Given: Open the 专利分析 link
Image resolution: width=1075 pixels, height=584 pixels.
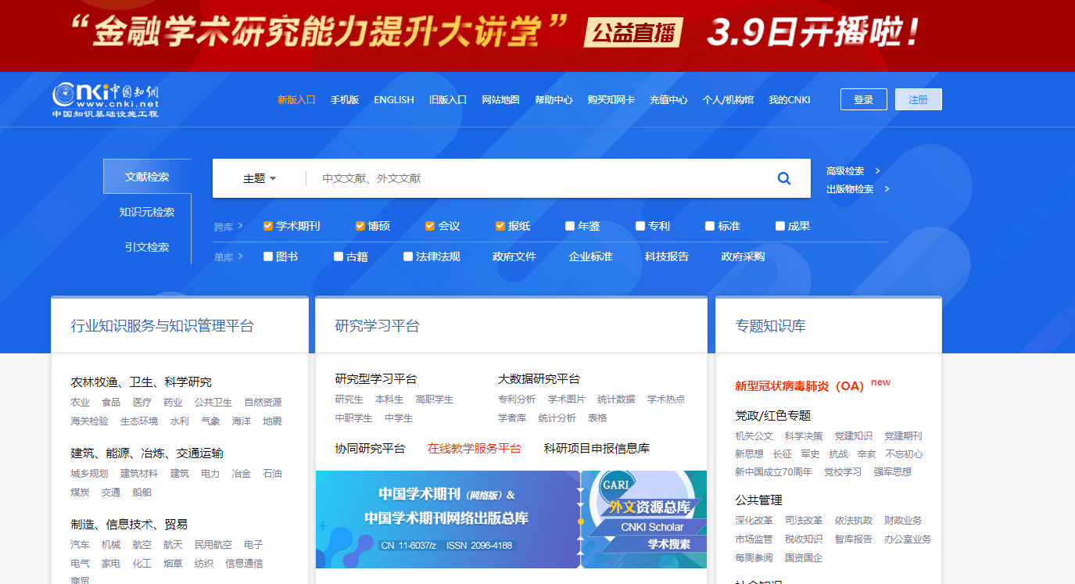Looking at the screenshot, I should pyautogui.click(x=517, y=399).
